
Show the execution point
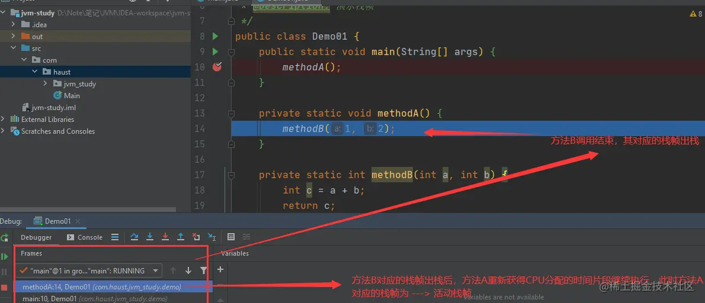(115, 237)
